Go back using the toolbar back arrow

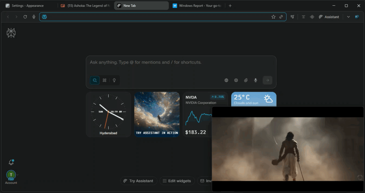click(x=8, y=17)
